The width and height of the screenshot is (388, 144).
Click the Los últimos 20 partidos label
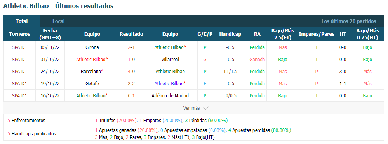349,21
